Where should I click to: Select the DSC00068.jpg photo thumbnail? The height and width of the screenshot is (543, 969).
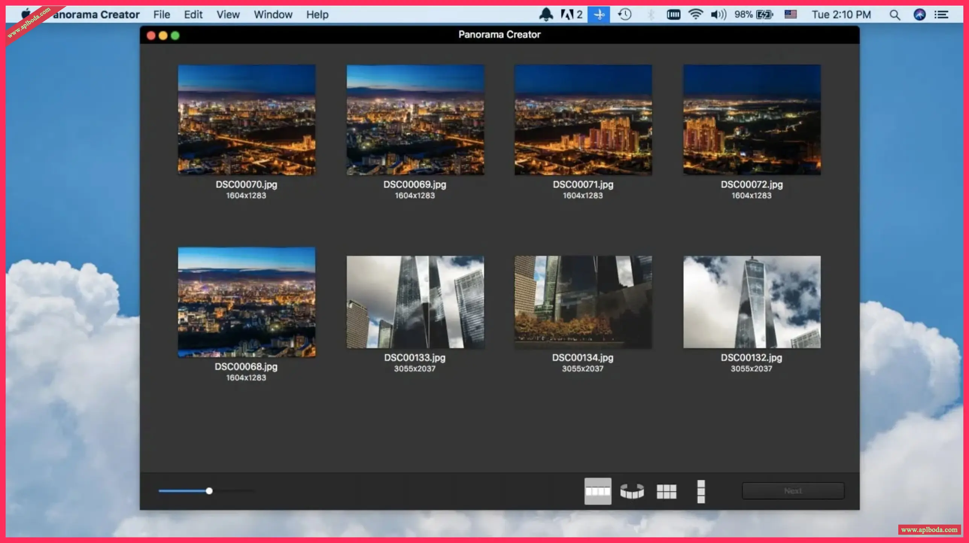click(x=247, y=302)
